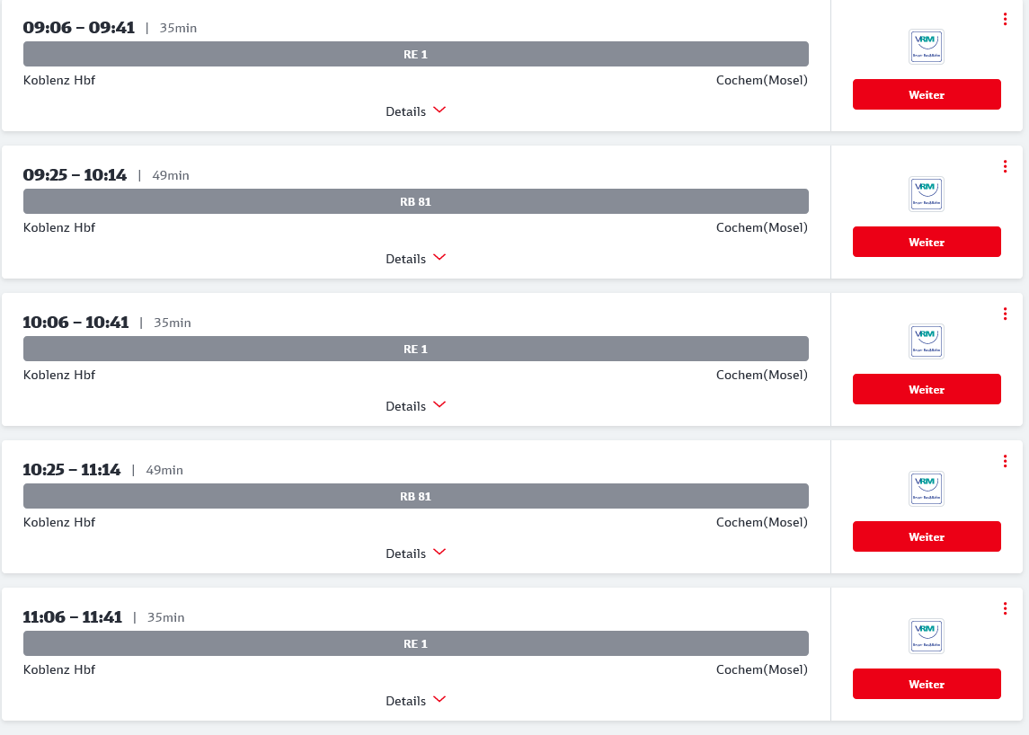
Task: Select the RB 81 bar departing 10:25
Action: (416, 496)
